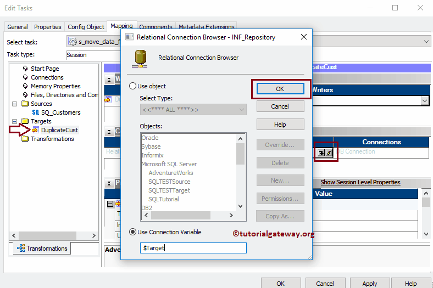Collapse the Properties section toggle

(x=109, y=183)
